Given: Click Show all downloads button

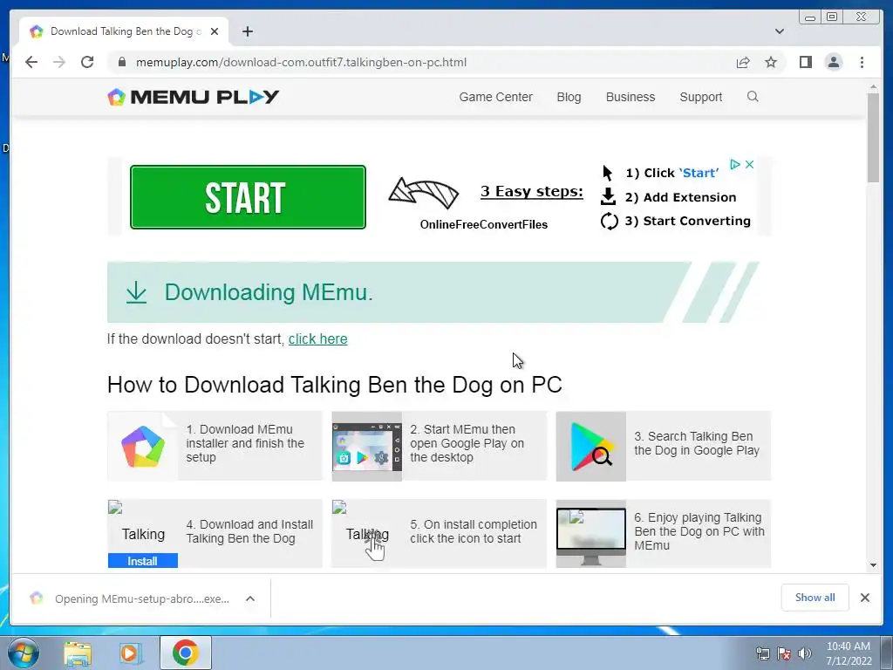Looking at the screenshot, I should coord(815,597).
